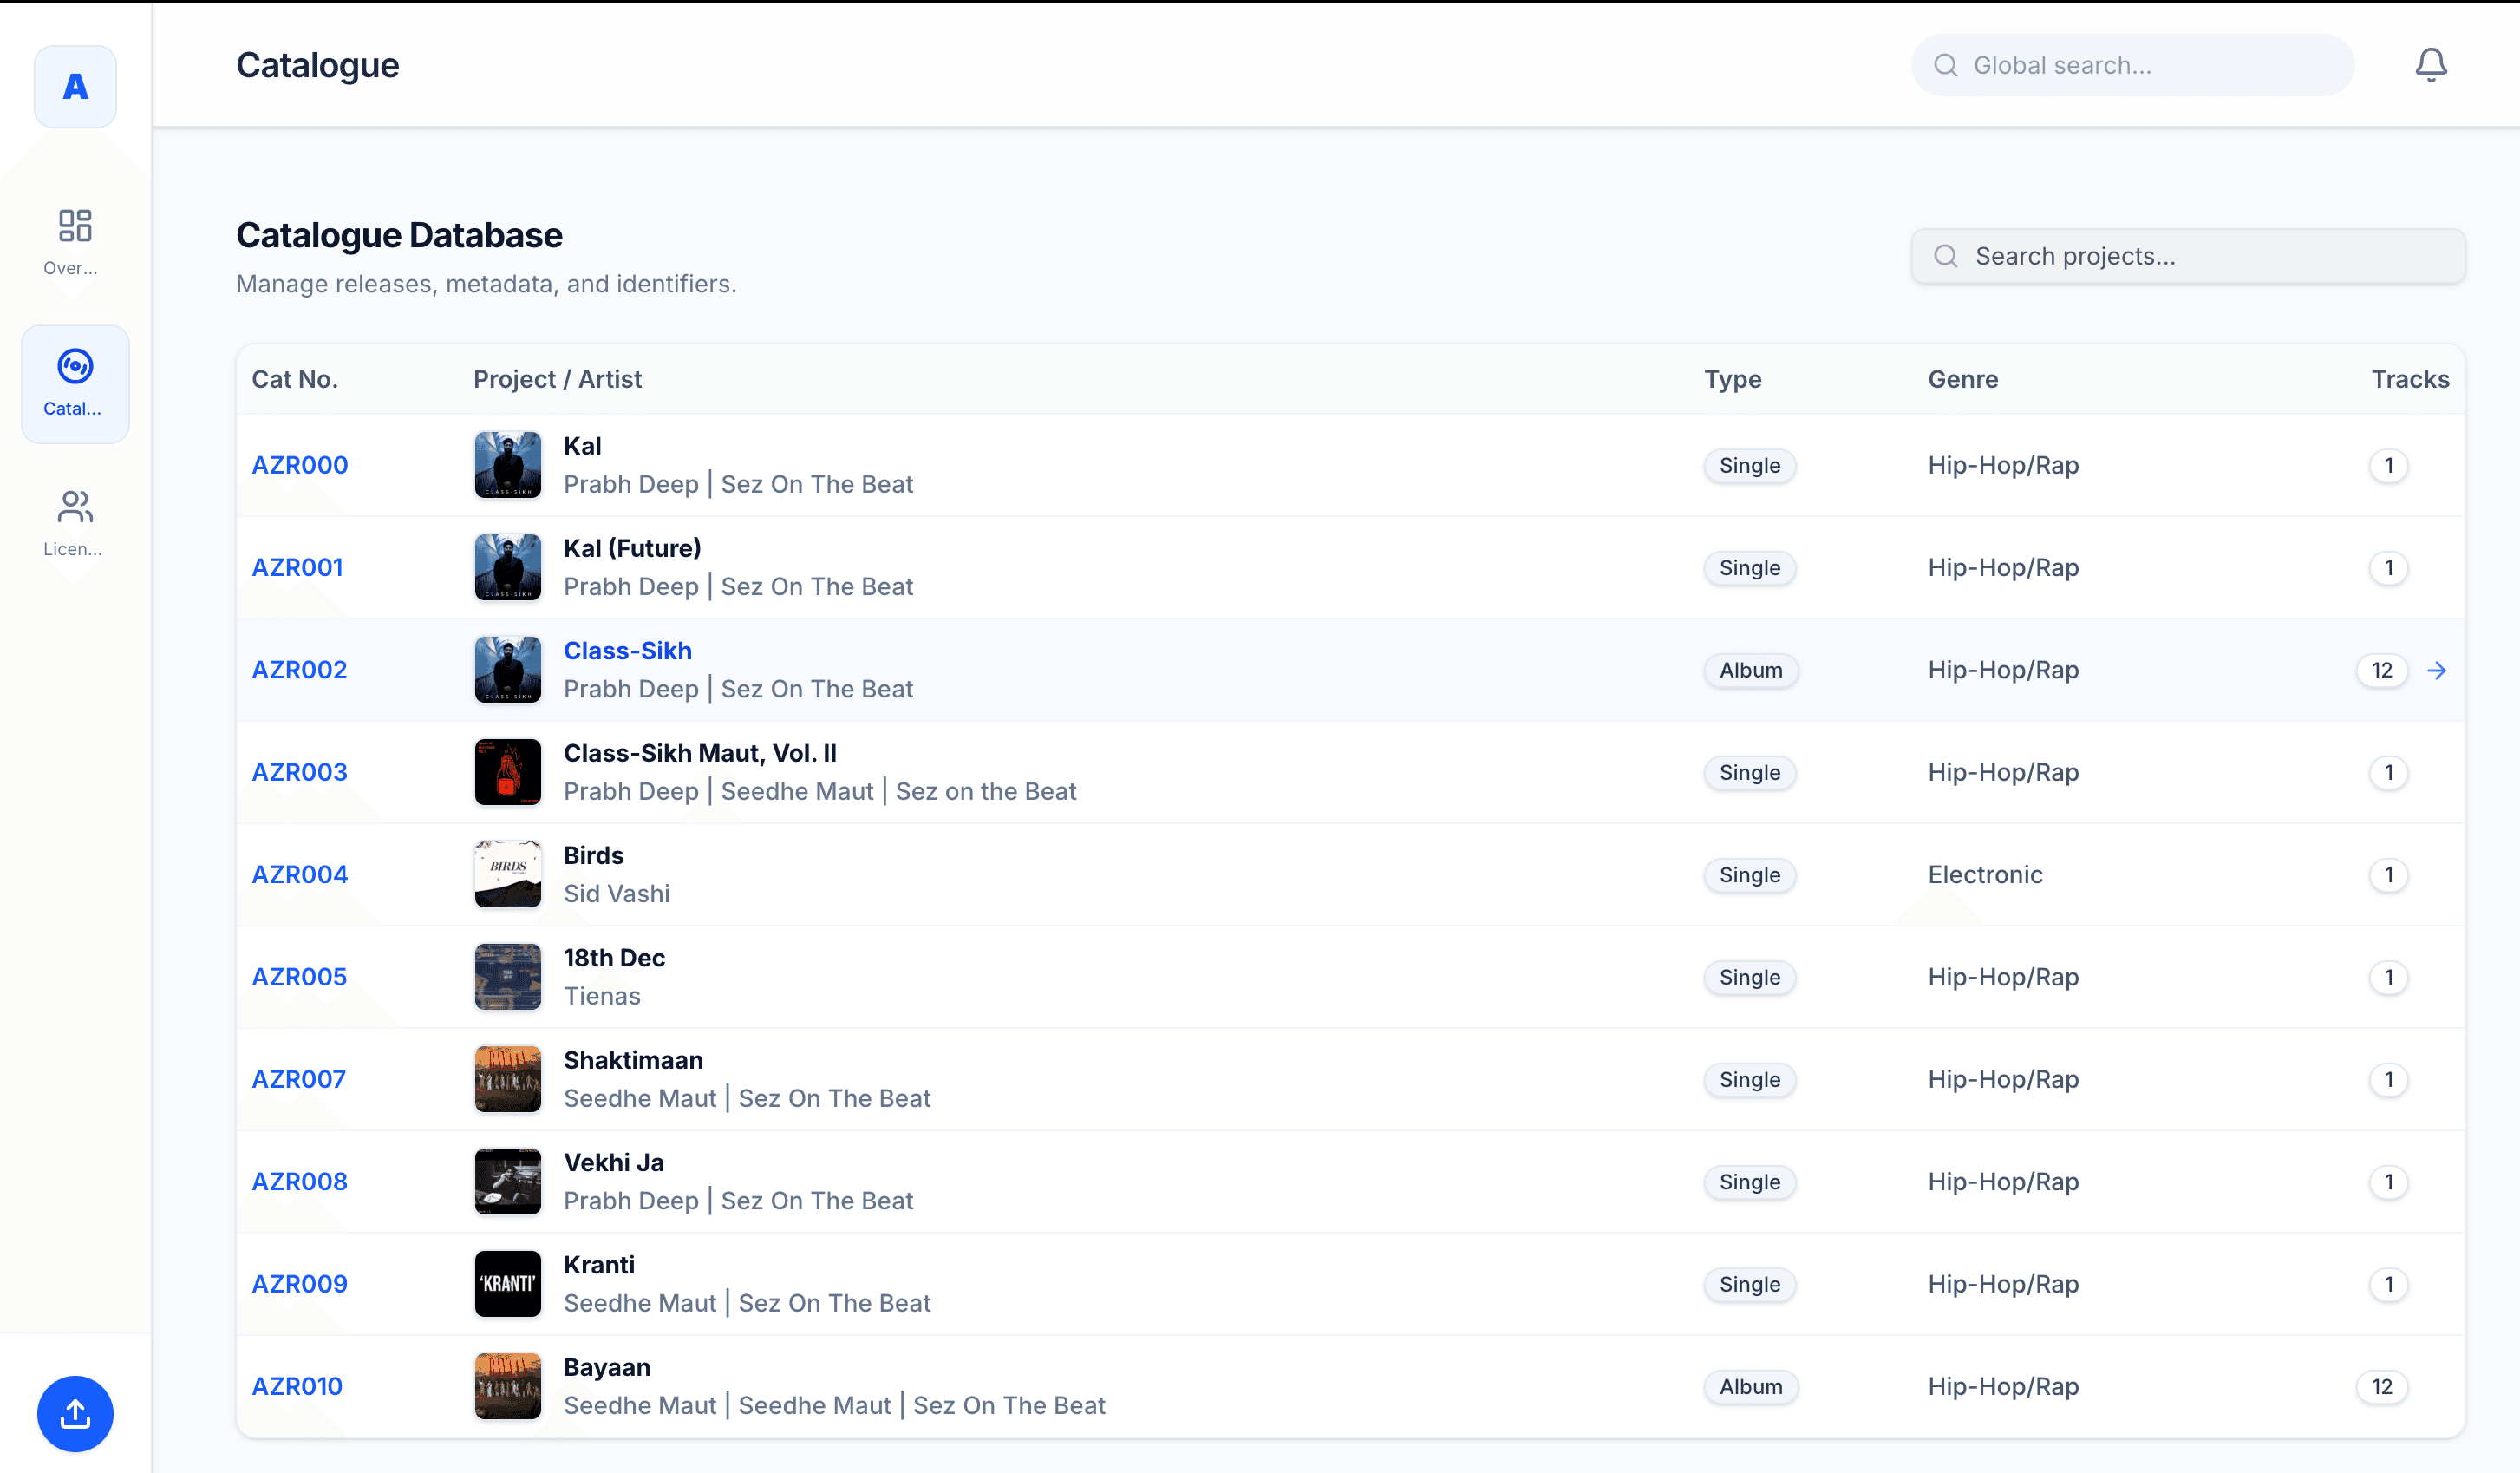Expand the 12 tracks badge for Bayaan
The width and height of the screenshot is (2520, 1473).
[x=2382, y=1387]
